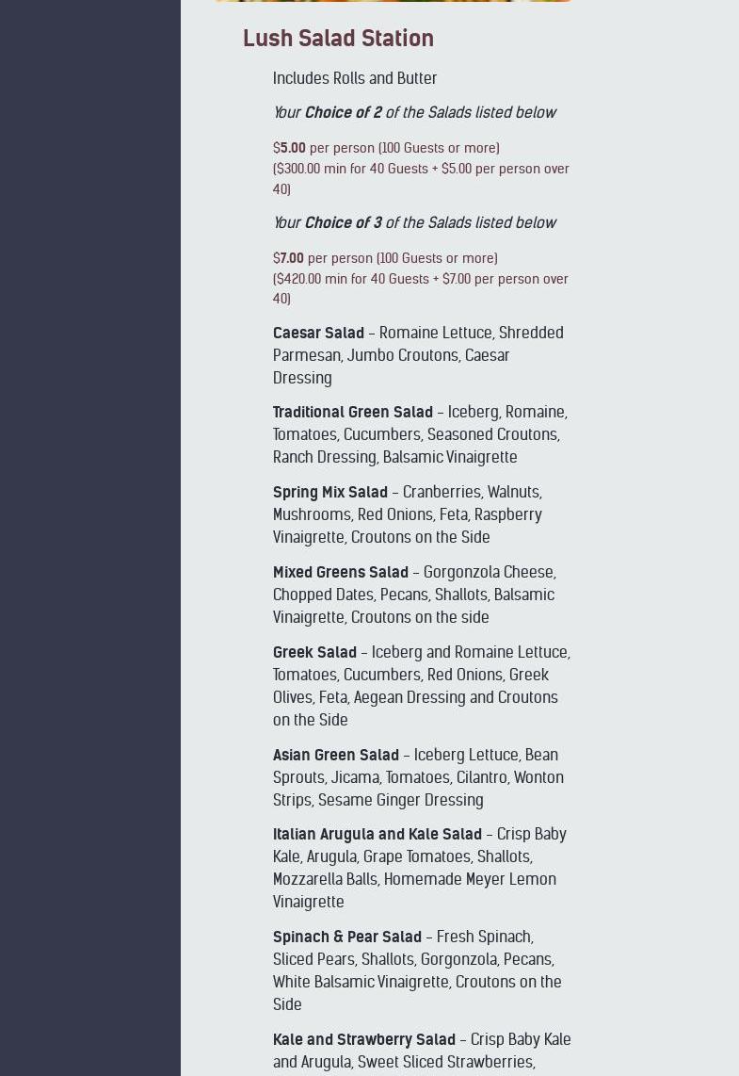Pick the Mixed Greens Salad title
Image resolution: width=739 pixels, height=1076 pixels.
point(340,573)
